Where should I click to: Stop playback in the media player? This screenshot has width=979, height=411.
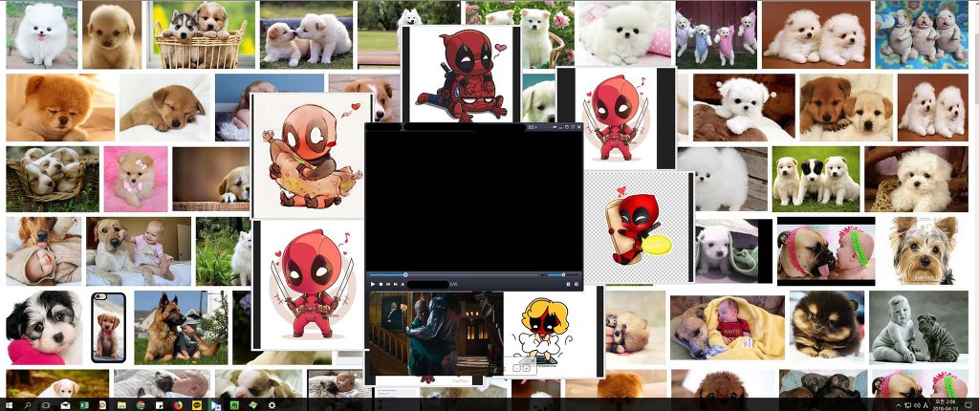point(381,284)
